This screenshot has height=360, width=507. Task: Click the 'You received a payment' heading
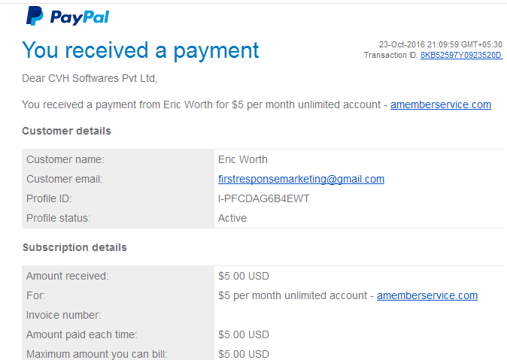coord(141,51)
